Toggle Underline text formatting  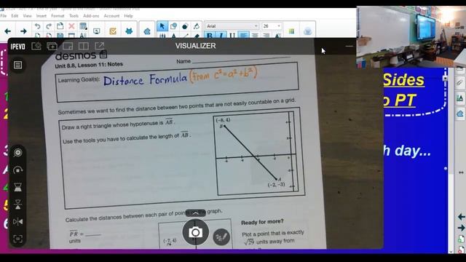click(x=232, y=36)
